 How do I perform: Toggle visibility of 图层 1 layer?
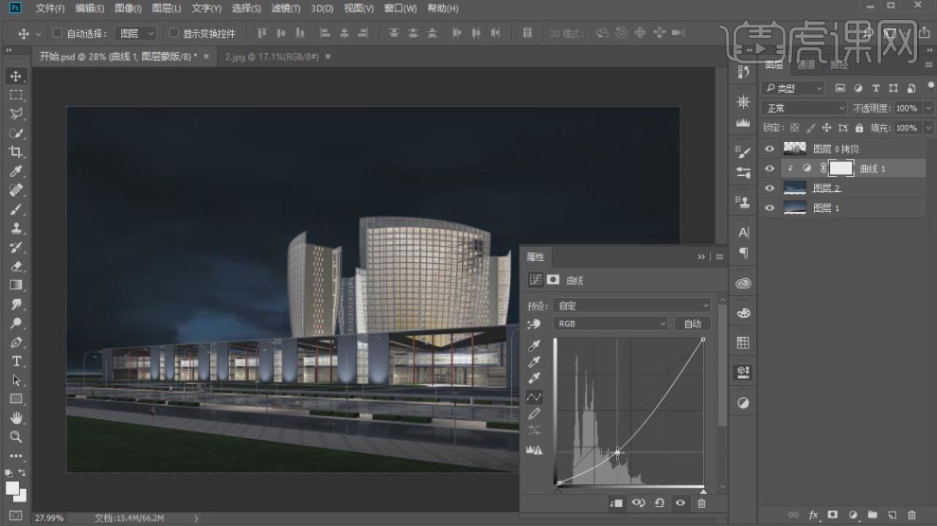[769, 208]
